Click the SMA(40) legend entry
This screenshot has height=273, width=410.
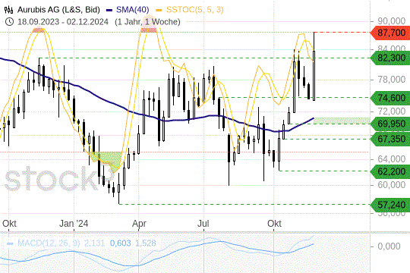[x=133, y=10]
